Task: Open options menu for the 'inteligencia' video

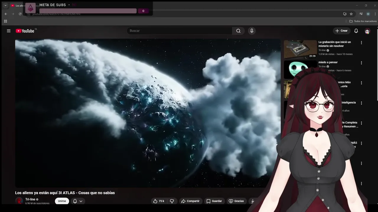Action: (x=361, y=103)
